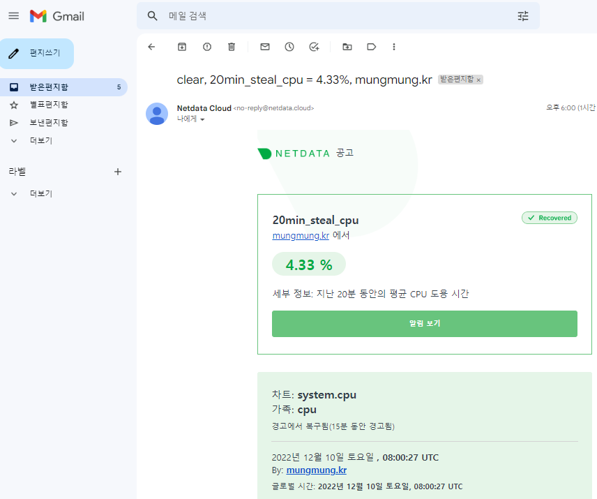
Task: Click the NETDATA logo in email
Action: (x=294, y=154)
